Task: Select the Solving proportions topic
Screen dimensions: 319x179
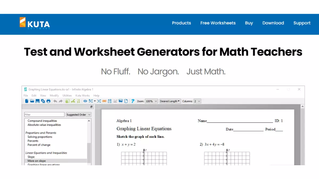Action: click(40, 137)
